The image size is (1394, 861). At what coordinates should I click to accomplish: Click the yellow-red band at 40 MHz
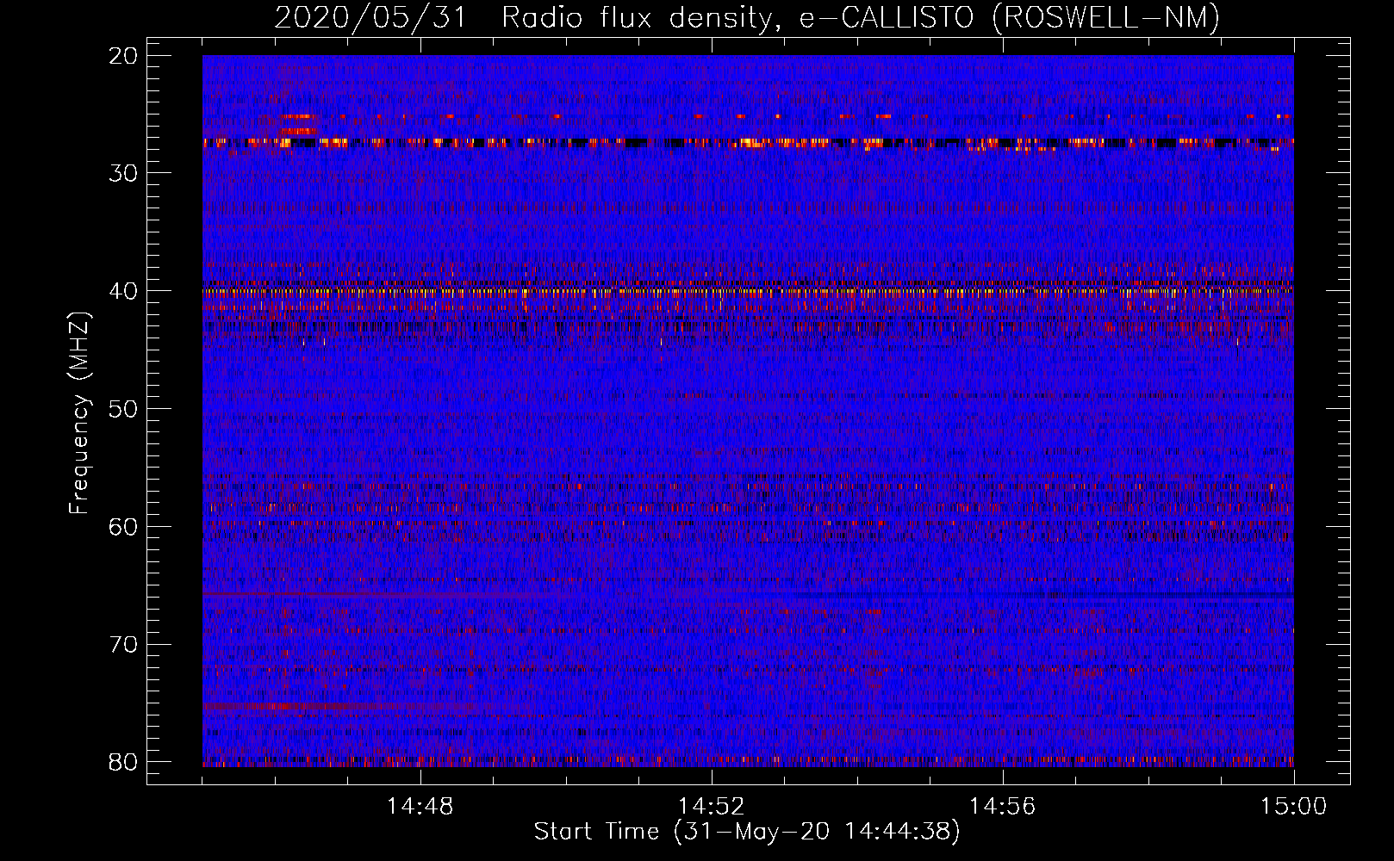pyautogui.click(x=748, y=292)
